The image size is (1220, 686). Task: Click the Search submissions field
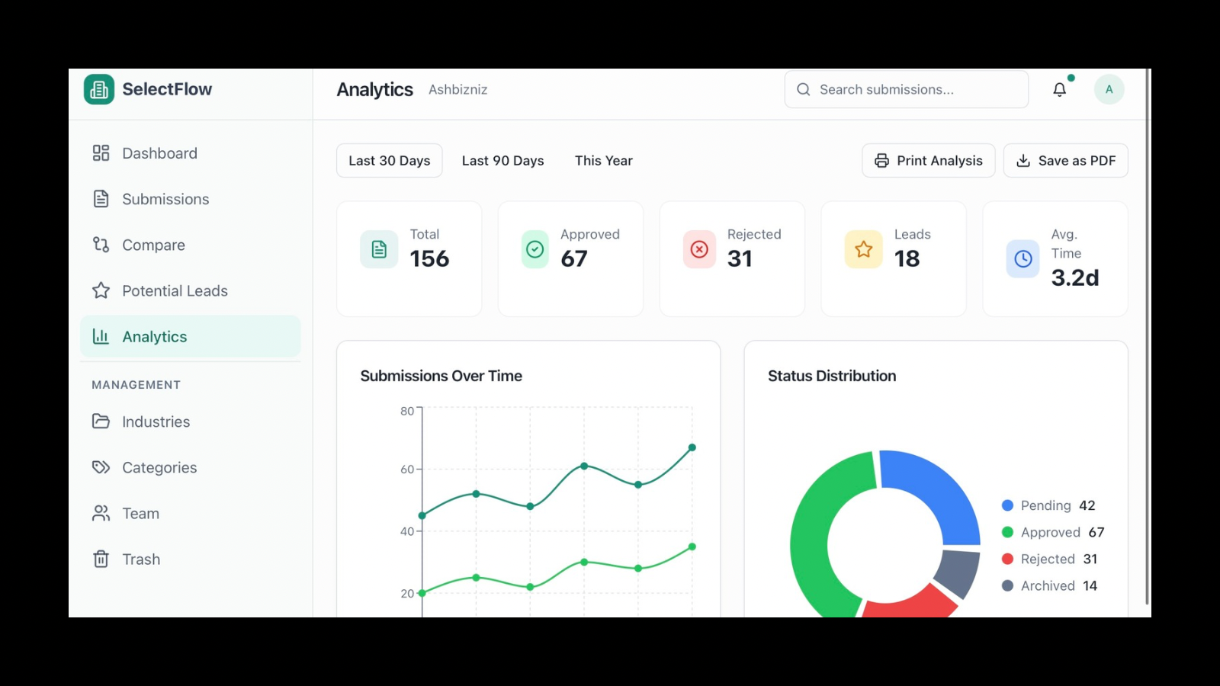[906, 89]
